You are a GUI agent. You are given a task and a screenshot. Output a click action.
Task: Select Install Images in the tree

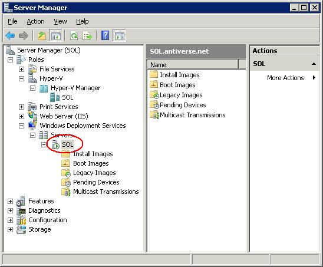93,154
